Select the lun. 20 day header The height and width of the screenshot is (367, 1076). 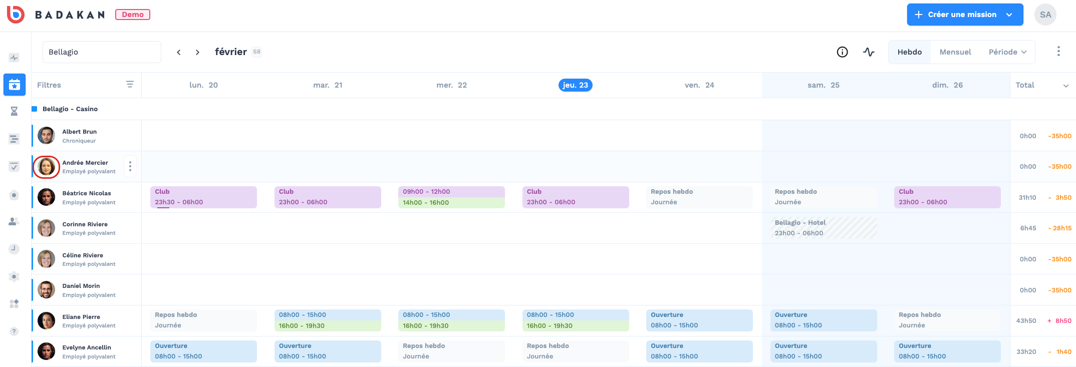click(203, 85)
